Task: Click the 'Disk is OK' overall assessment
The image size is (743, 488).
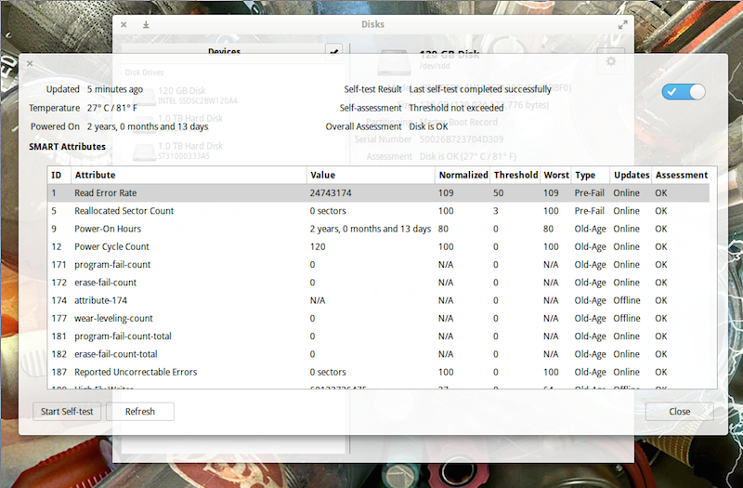Action: [428, 126]
